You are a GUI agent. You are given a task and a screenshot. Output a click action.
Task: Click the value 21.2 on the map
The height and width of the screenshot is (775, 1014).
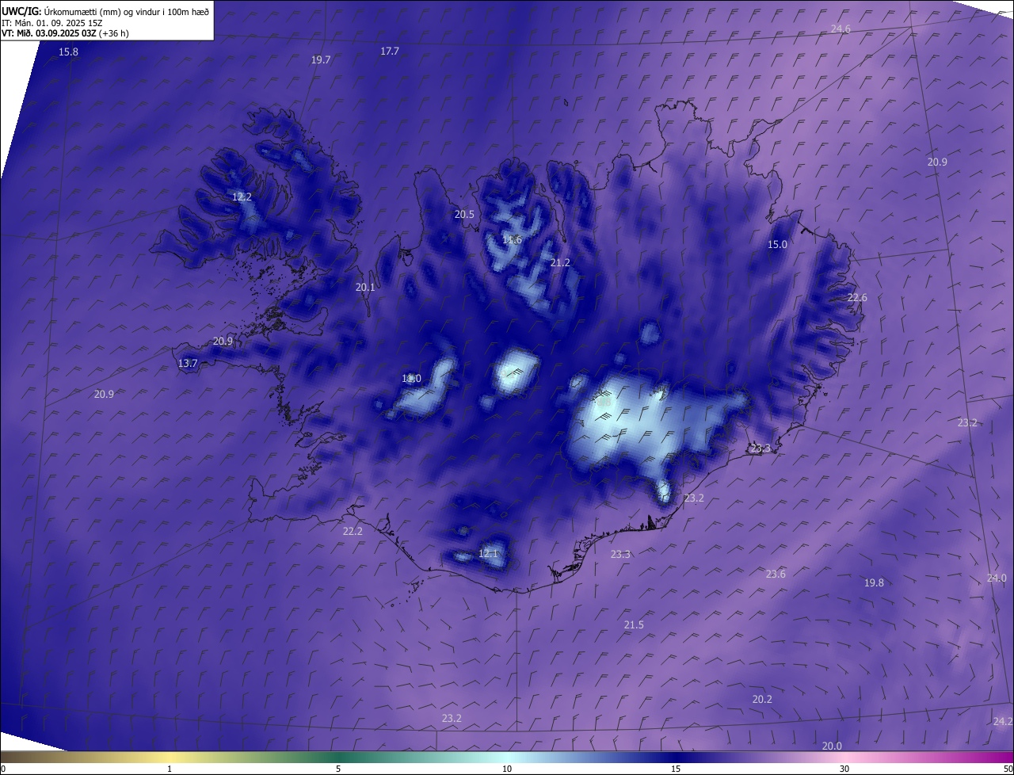pyautogui.click(x=560, y=263)
